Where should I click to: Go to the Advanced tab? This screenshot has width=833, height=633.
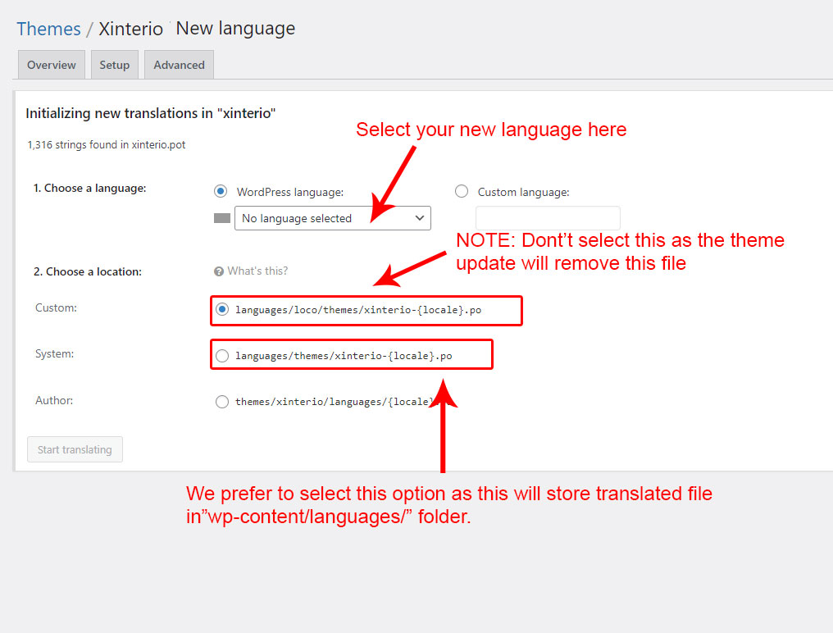coord(179,65)
